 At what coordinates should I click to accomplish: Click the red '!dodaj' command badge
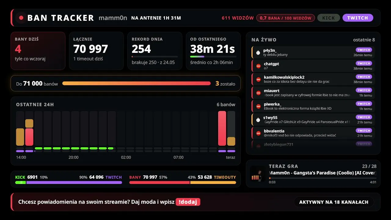188,202
